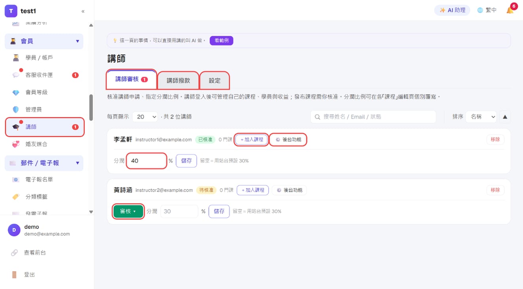Click the 分潤 field showing 40 for 李孟軒
Image resolution: width=523 pixels, height=289 pixels.
click(x=146, y=161)
